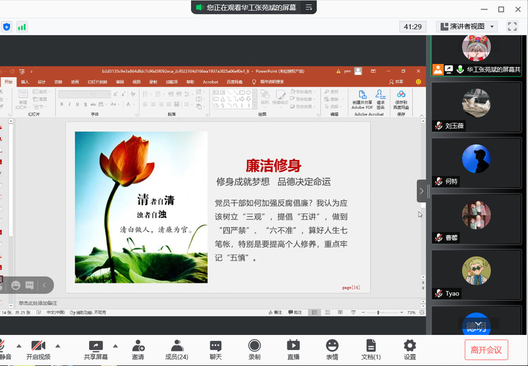Open the 表情 emoji reactions

pos(332,350)
